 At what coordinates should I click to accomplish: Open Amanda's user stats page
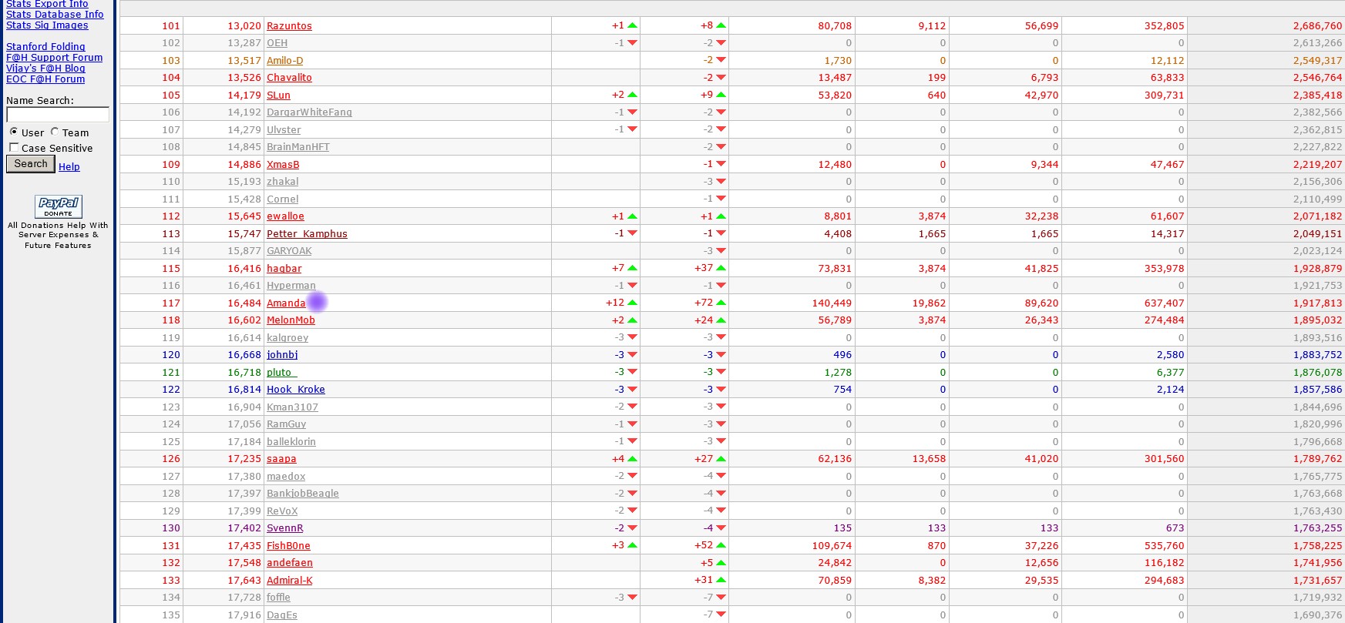(x=286, y=303)
